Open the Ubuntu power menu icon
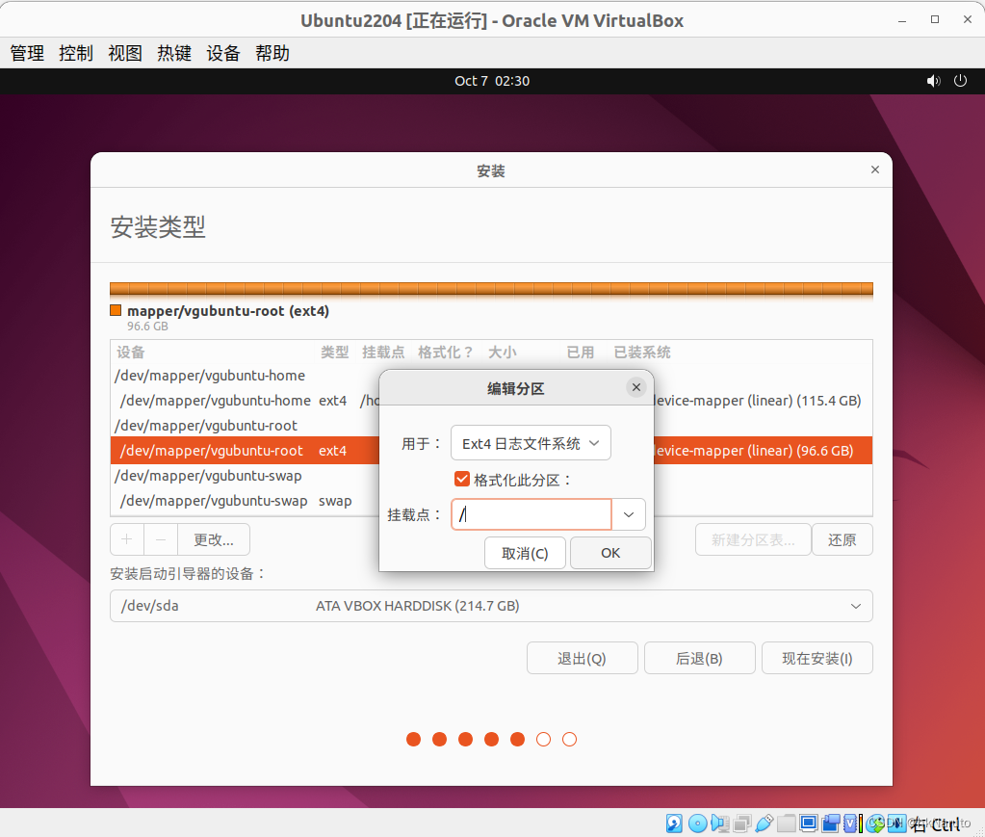 point(961,81)
